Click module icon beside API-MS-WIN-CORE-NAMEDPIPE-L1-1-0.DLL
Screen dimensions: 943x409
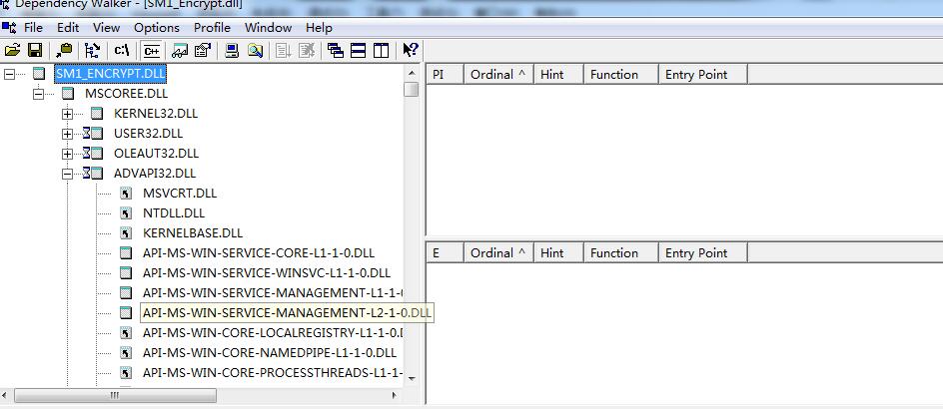click(126, 352)
